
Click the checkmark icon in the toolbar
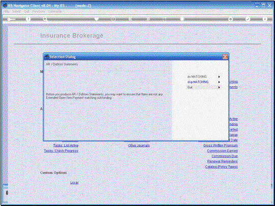point(248,19)
